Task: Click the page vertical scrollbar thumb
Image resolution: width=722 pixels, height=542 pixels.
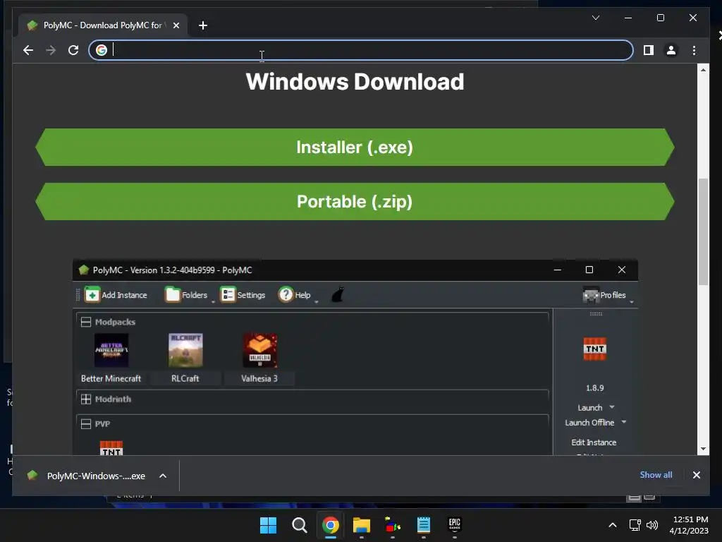Action: [x=703, y=231]
